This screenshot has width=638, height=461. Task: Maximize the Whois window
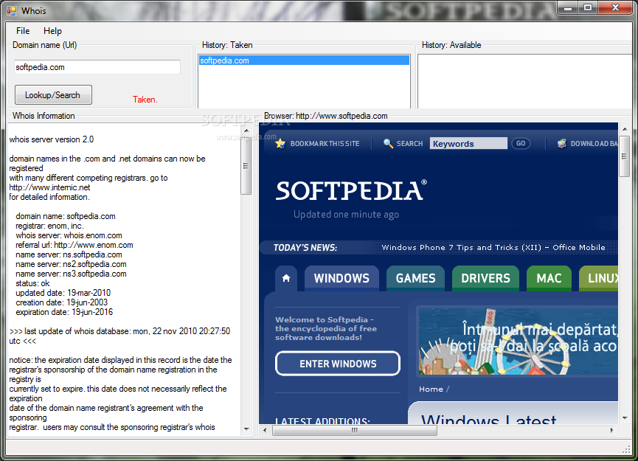click(588, 7)
